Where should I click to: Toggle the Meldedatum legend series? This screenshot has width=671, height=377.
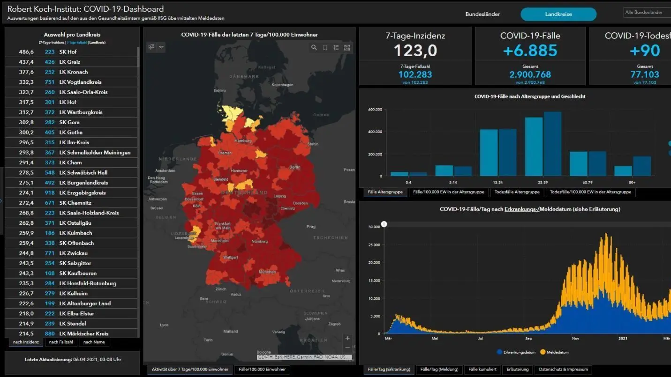coord(554,352)
